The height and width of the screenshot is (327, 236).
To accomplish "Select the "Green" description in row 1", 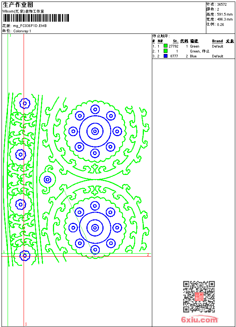I will pyautogui.click(x=195, y=46).
